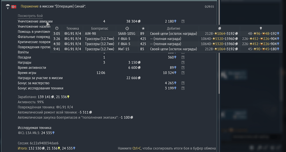Click 'Уничтожение авиации' row label

(35, 21)
